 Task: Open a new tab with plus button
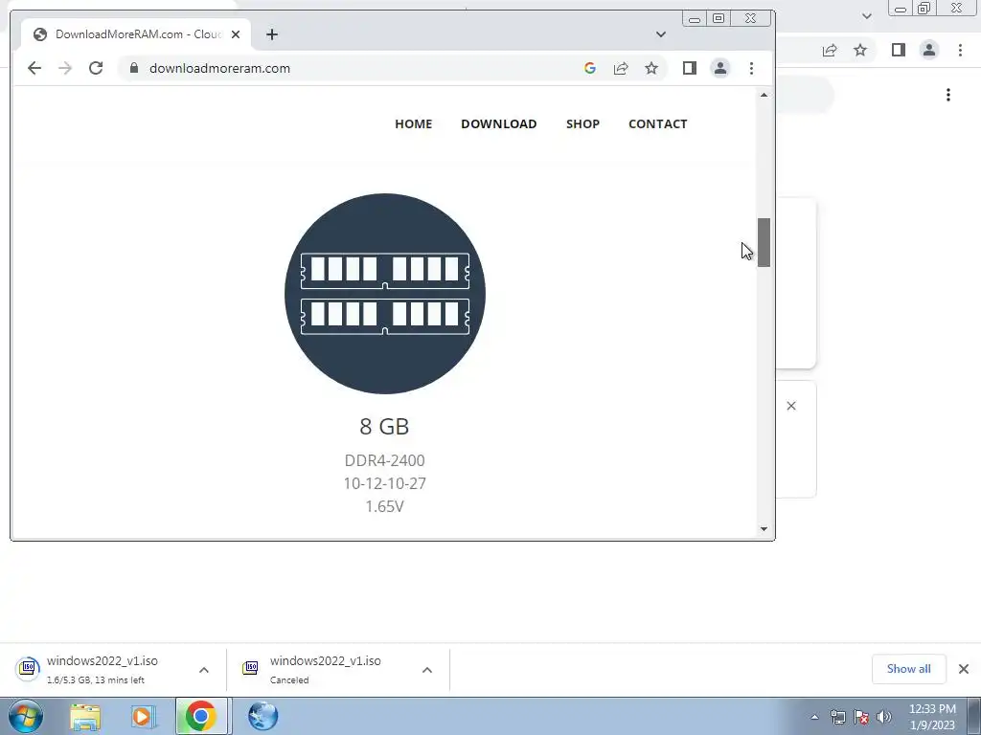coord(271,34)
